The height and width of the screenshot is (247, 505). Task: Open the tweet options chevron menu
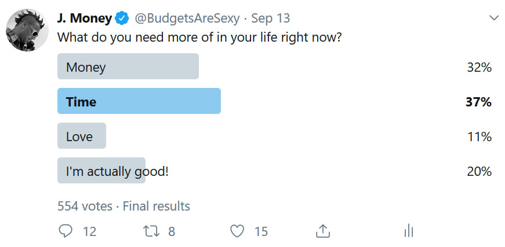click(494, 19)
